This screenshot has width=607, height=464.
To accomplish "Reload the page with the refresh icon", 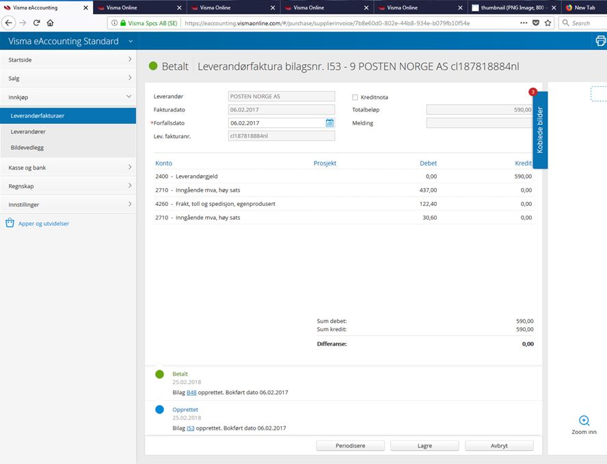I will pyautogui.click(x=37, y=23).
